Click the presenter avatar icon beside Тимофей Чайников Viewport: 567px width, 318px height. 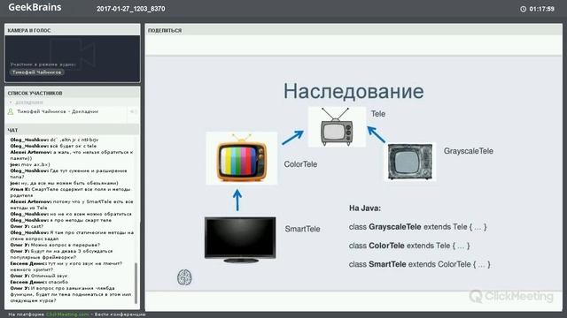(11, 112)
